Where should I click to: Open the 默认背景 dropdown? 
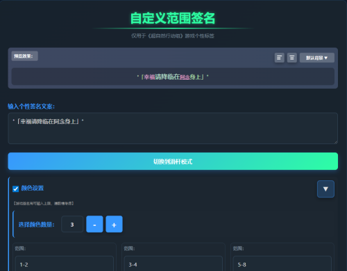pos(317,58)
